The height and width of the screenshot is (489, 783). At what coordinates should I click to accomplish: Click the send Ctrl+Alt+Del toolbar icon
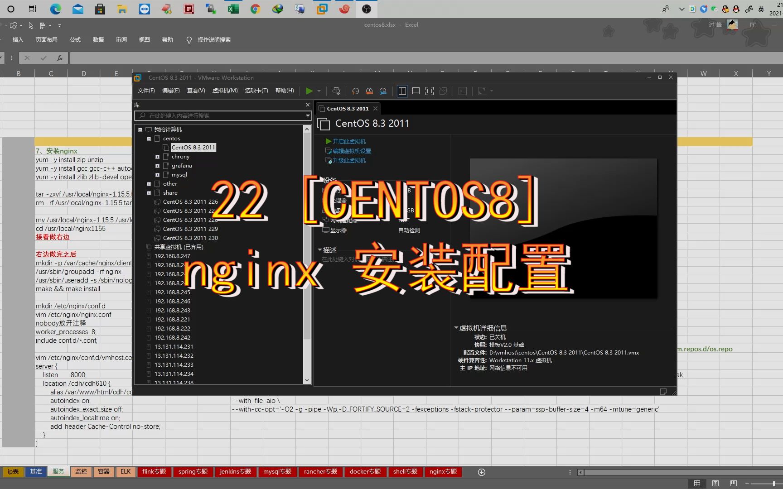[443, 91]
